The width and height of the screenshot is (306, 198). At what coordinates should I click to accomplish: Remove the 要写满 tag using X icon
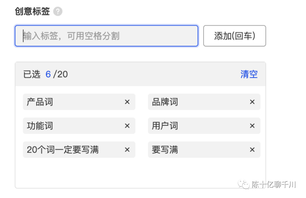(x=252, y=150)
